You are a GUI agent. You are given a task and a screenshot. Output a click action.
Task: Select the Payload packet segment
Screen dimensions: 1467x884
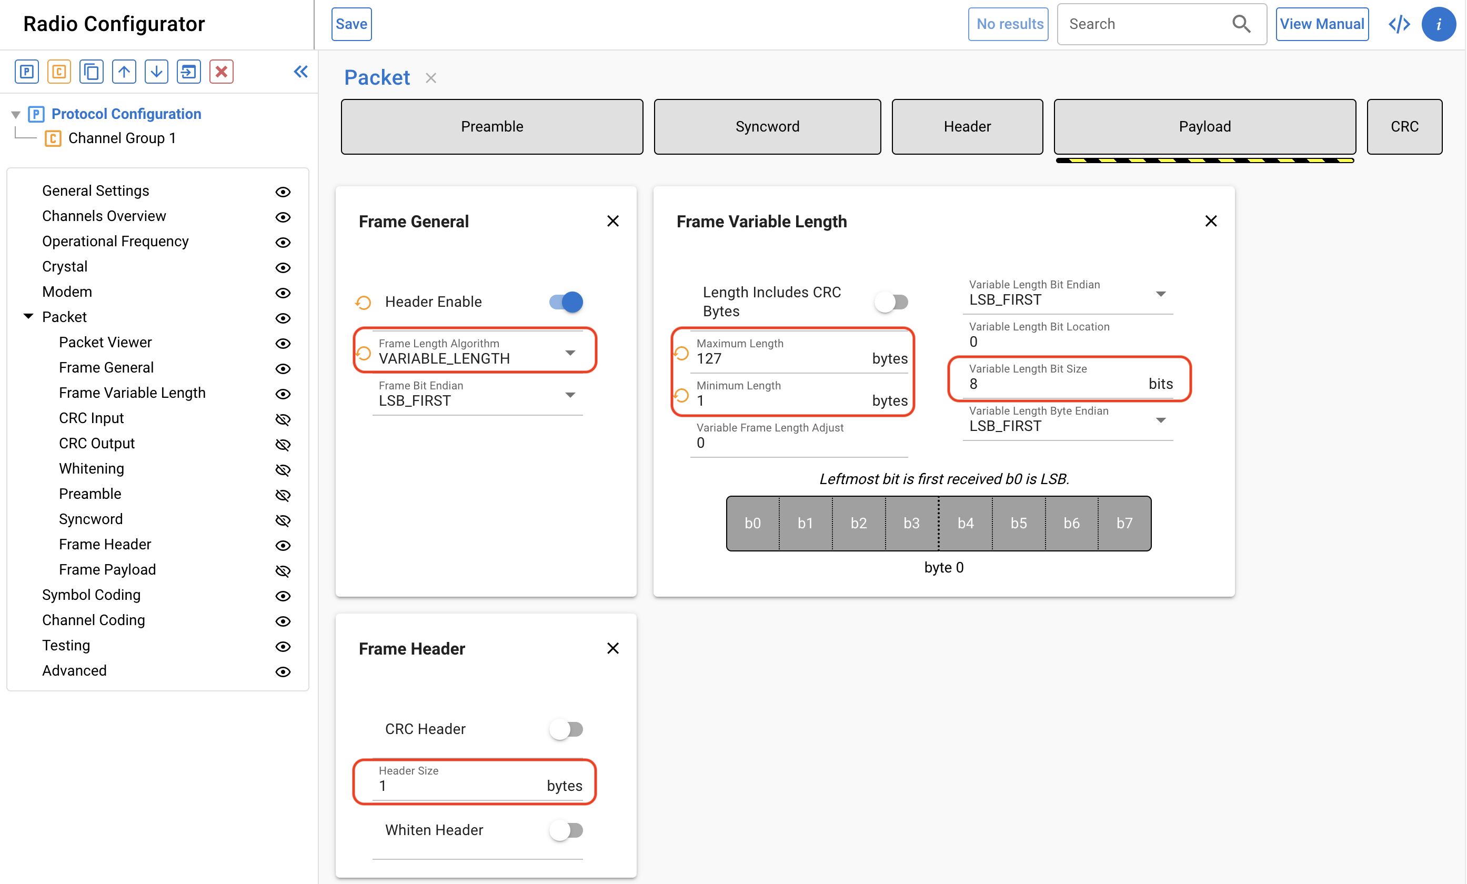coord(1204,127)
